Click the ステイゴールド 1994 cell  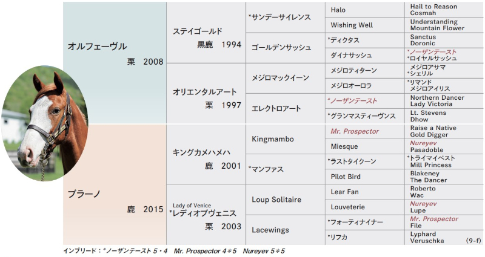(x=206, y=33)
